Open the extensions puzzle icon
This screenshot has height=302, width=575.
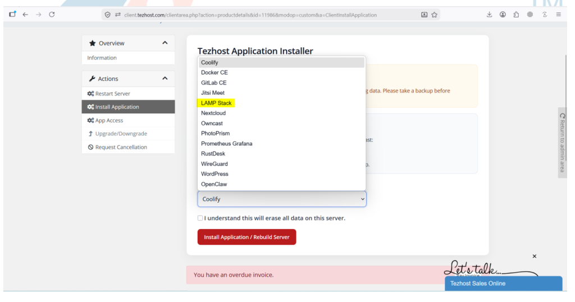pos(517,15)
